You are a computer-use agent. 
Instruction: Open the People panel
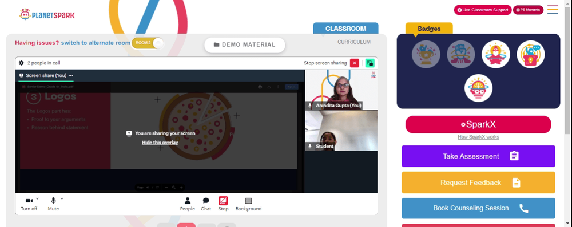coord(188,204)
